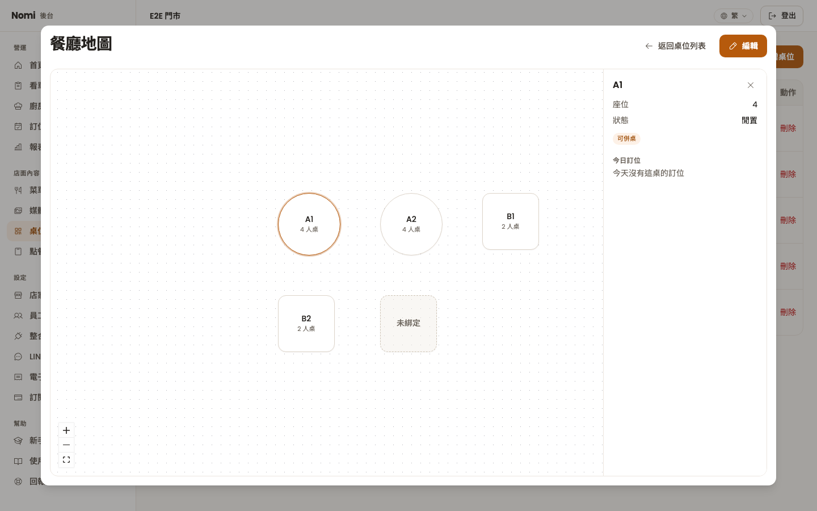
Task: Click the 今天沒有這桌的訂位 message
Action: coord(648,173)
